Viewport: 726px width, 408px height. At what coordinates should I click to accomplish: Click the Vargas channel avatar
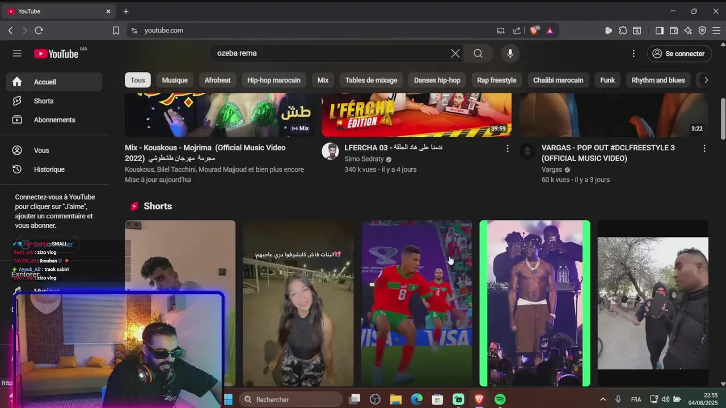pos(527,151)
